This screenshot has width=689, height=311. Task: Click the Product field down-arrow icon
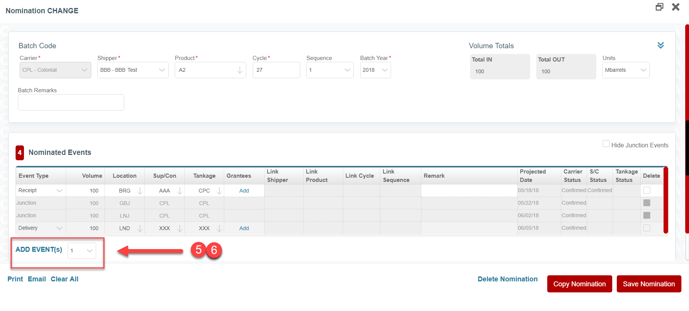click(x=240, y=70)
